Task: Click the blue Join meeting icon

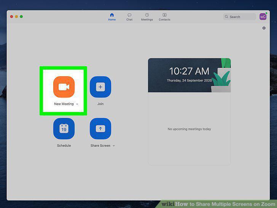Action: tap(100, 87)
